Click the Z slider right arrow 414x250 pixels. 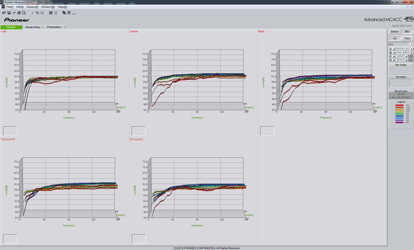click(x=411, y=49)
